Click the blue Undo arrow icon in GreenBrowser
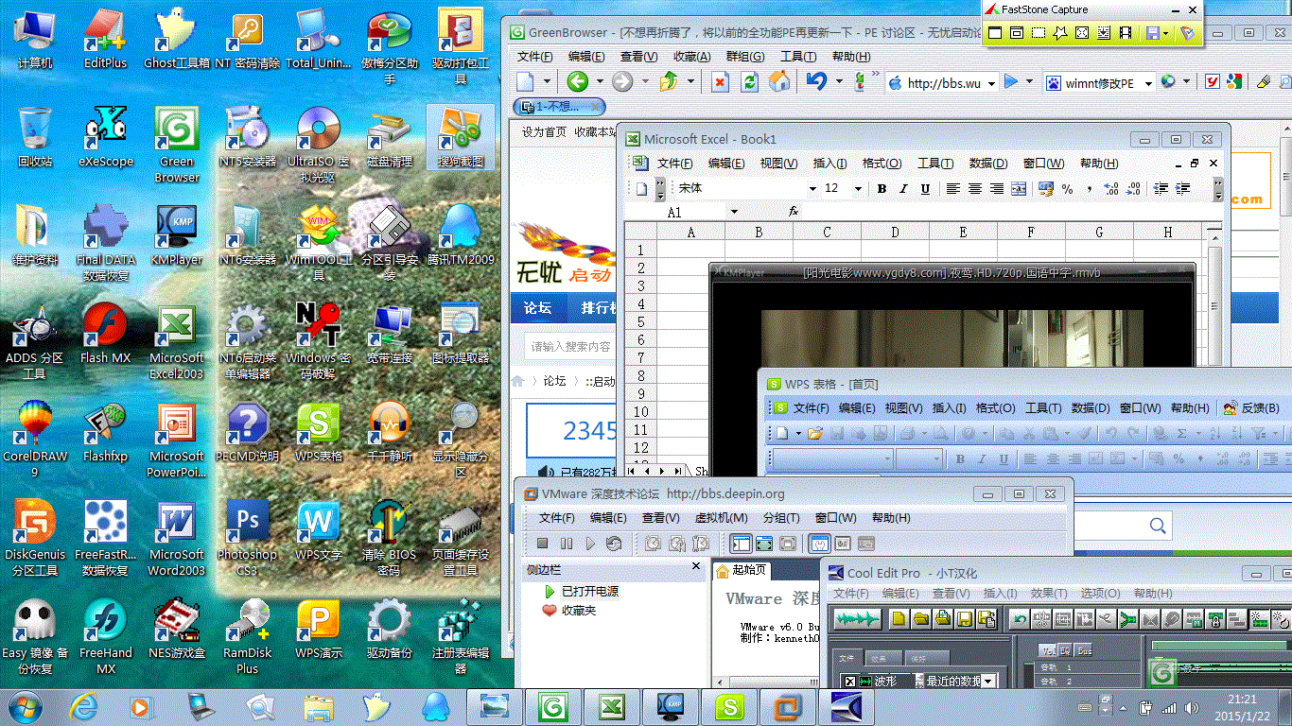 tap(817, 82)
